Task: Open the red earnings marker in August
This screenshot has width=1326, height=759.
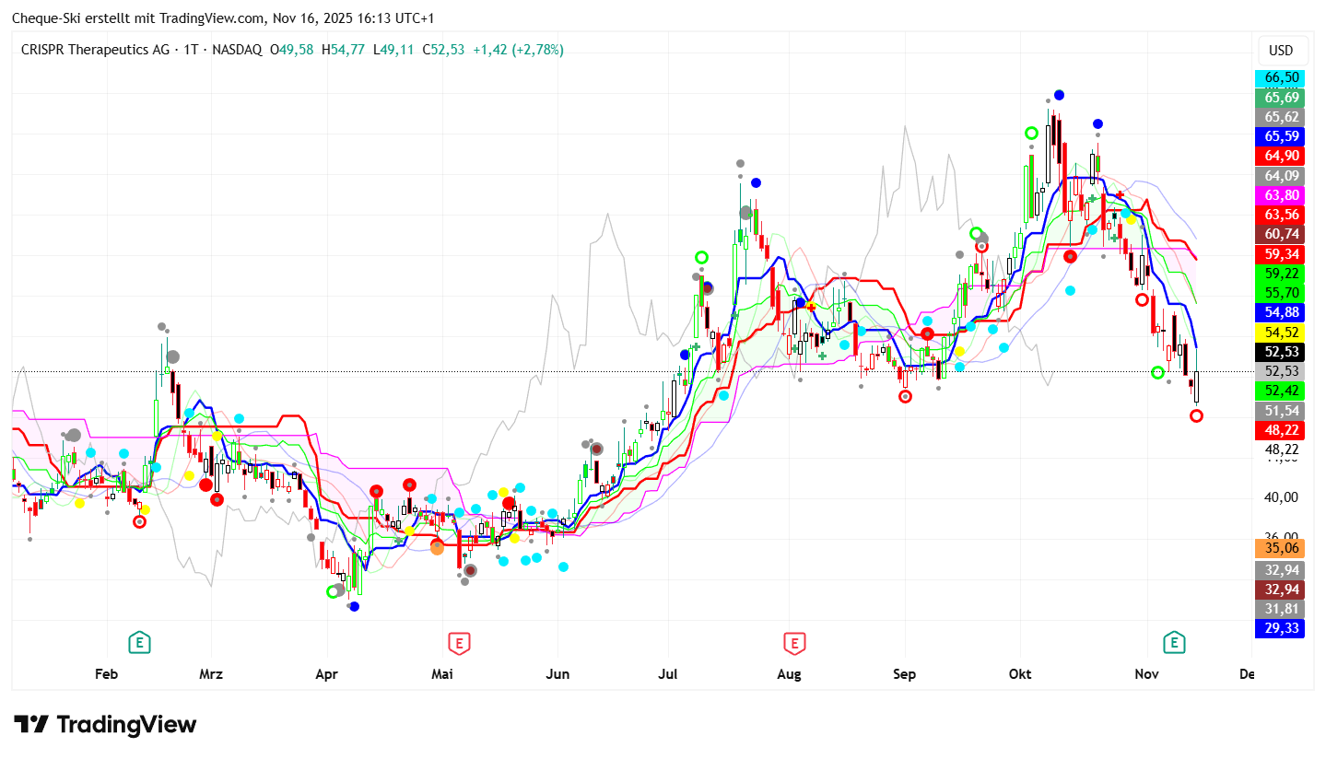Action: [x=794, y=642]
